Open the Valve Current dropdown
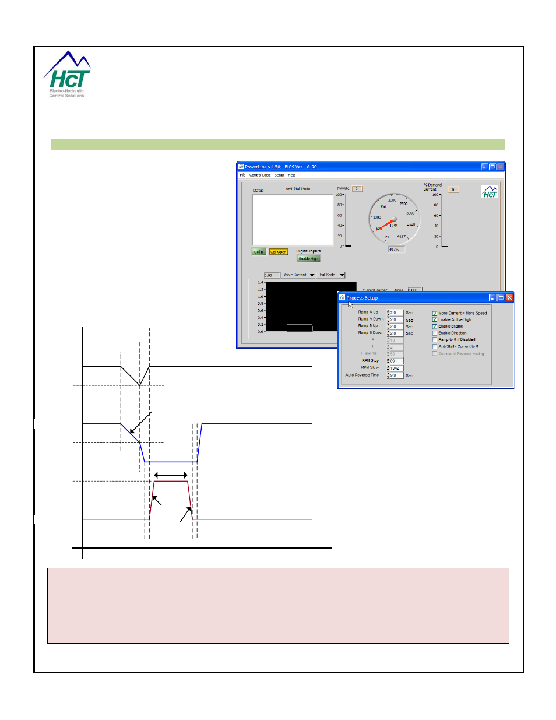 pyautogui.click(x=298, y=275)
